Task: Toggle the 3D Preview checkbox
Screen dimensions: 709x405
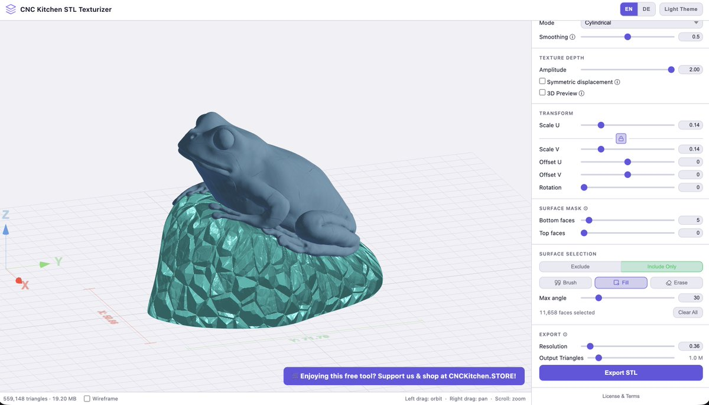Action: (x=542, y=93)
